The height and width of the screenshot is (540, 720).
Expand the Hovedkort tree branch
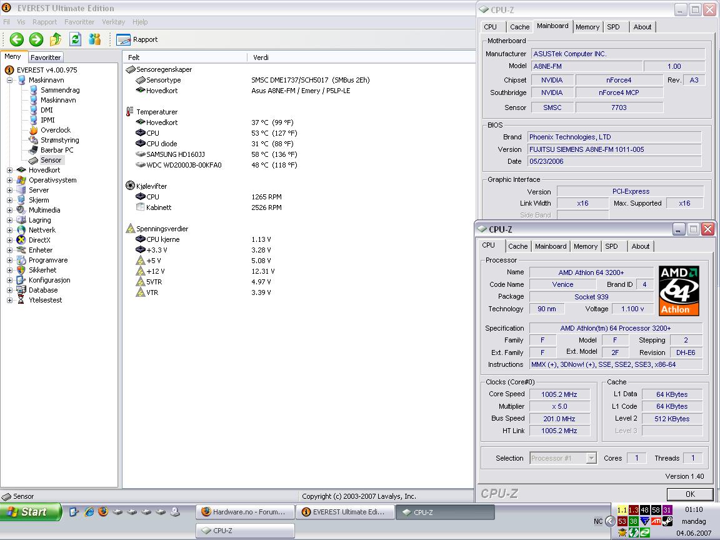9,170
